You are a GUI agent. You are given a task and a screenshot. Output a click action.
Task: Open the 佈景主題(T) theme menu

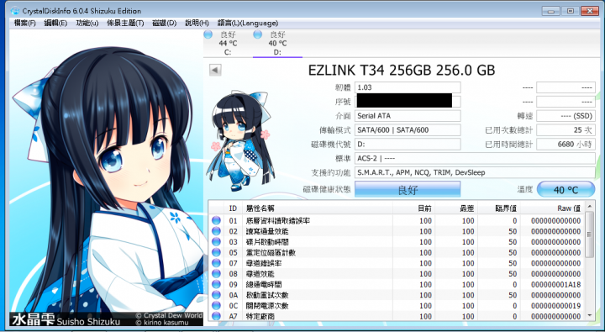click(x=125, y=24)
